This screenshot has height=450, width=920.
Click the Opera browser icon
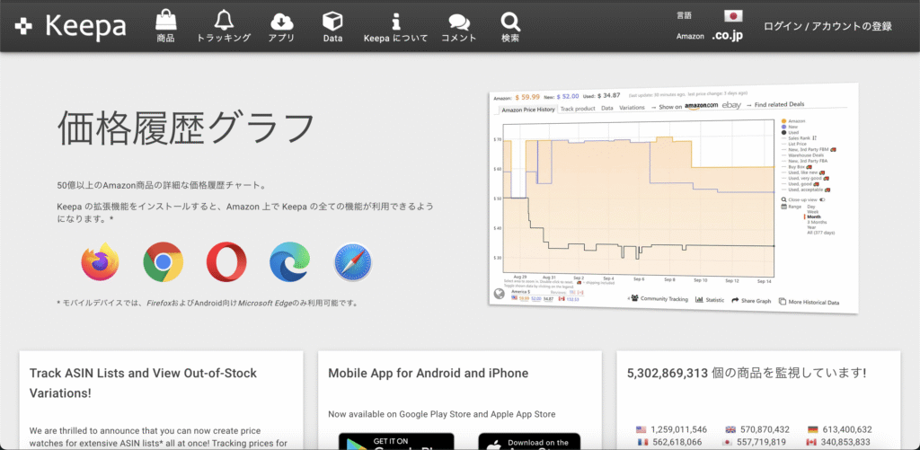(x=226, y=261)
